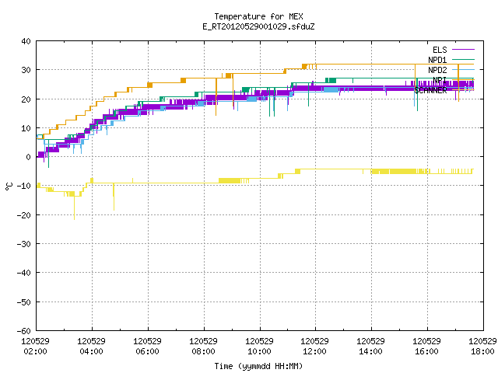Click the yellow SCANNER spike dipping toward -20
This screenshot has width=498, height=373.
(x=75, y=207)
